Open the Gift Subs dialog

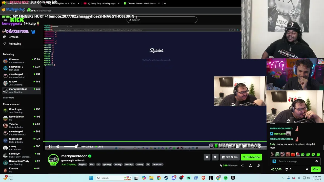[230, 157]
